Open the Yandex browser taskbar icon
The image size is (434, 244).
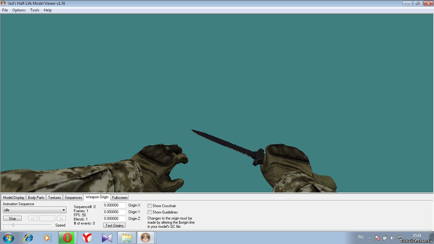click(87, 238)
